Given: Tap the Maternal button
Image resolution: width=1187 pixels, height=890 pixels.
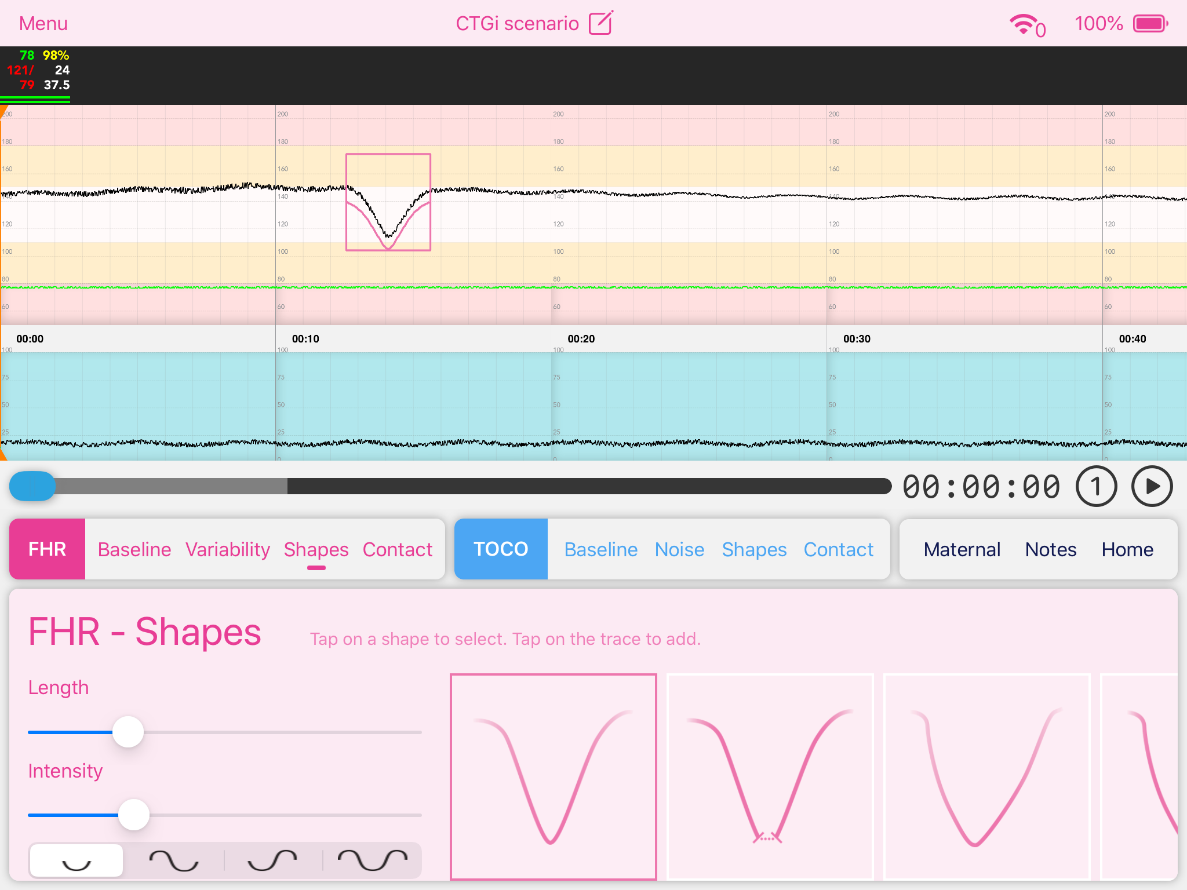Looking at the screenshot, I should 962,549.
